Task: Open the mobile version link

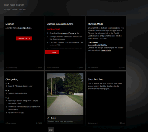Action: pos(15,9)
